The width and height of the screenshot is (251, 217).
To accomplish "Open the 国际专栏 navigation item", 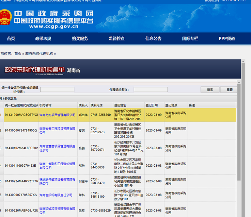I will point(190,38).
